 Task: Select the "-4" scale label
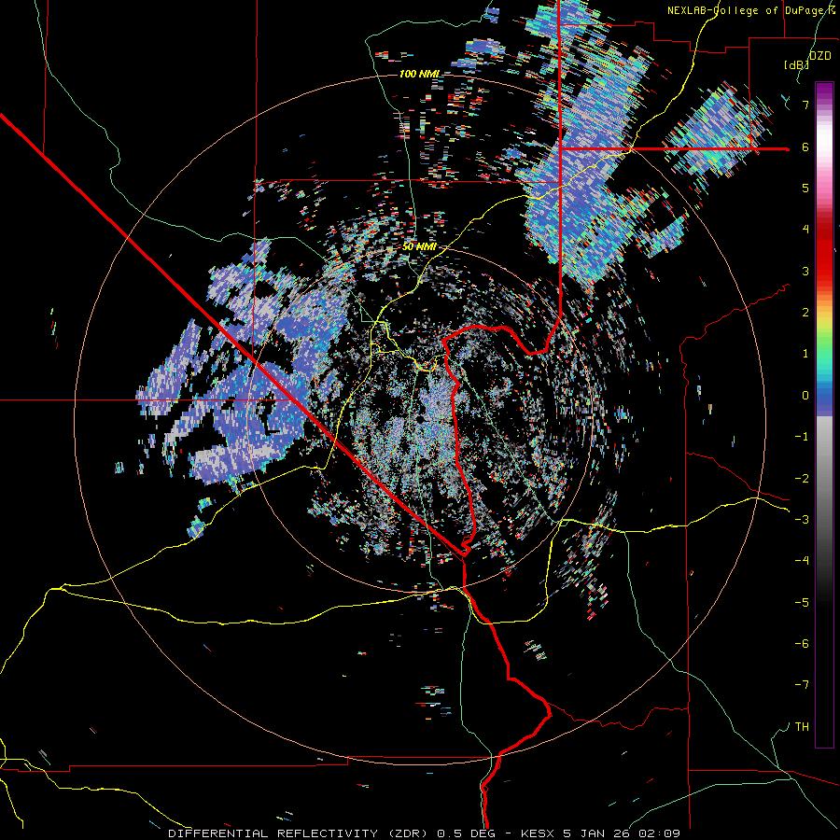802,561
